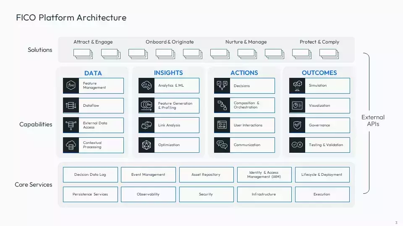Click the first stacked card under Attract & Engage
The width and height of the screenshot is (403, 226).
click(83, 54)
